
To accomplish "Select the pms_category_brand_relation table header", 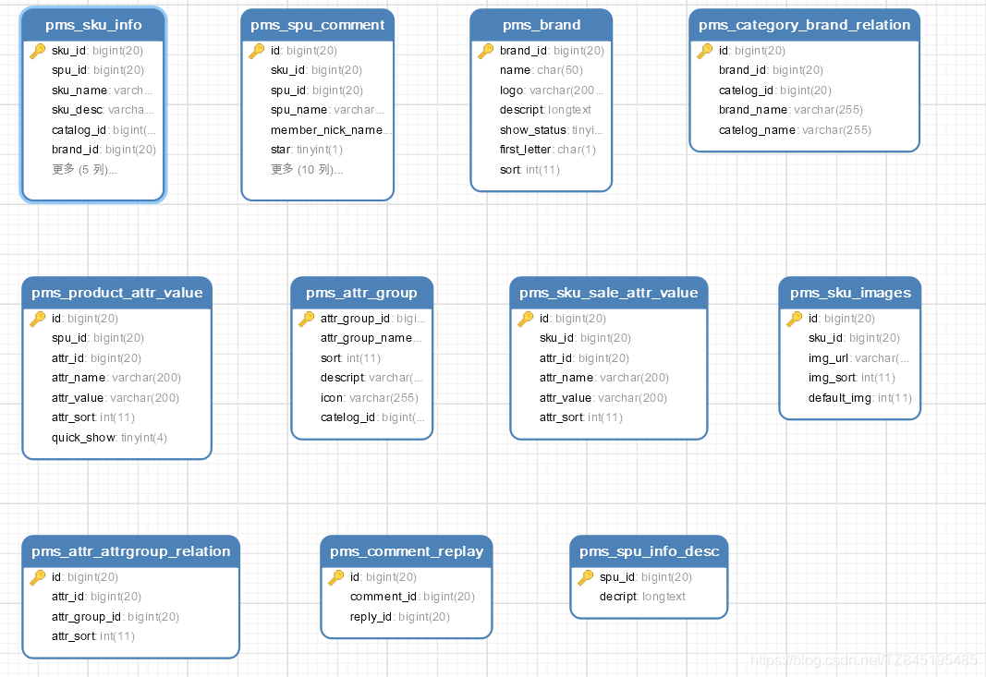I will (x=804, y=25).
